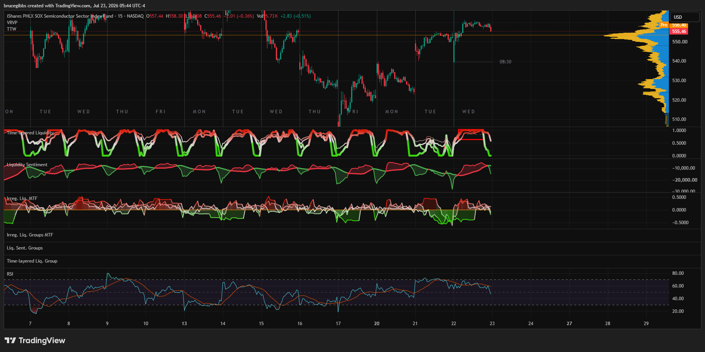Click date 7 on the time axis

click(x=30, y=324)
